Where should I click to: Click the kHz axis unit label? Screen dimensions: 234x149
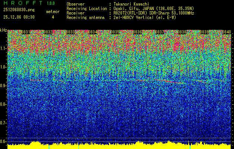[x=3, y=30]
